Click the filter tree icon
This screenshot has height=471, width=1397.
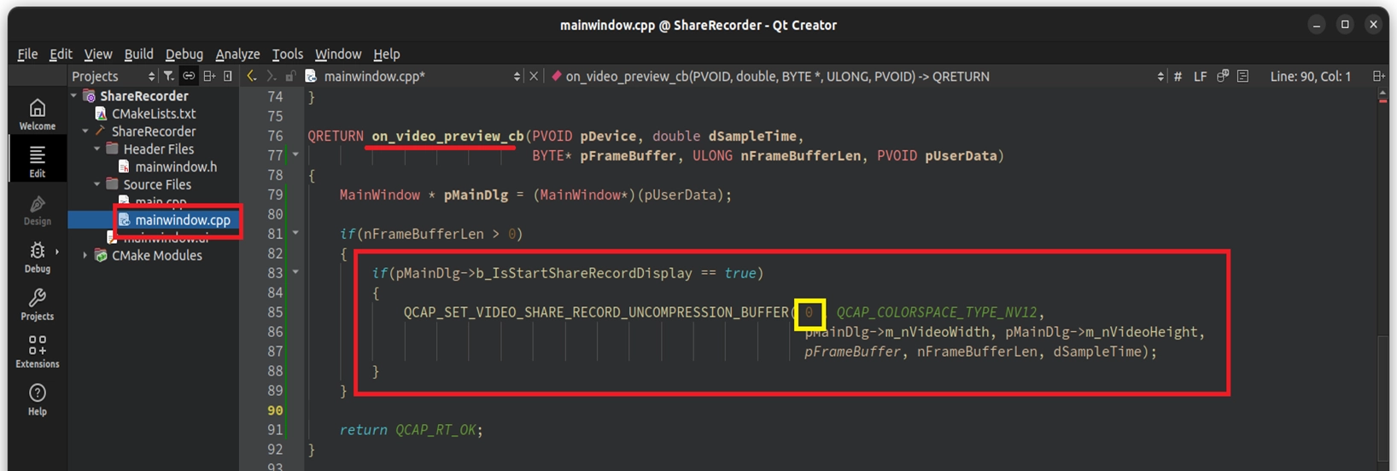(x=169, y=77)
